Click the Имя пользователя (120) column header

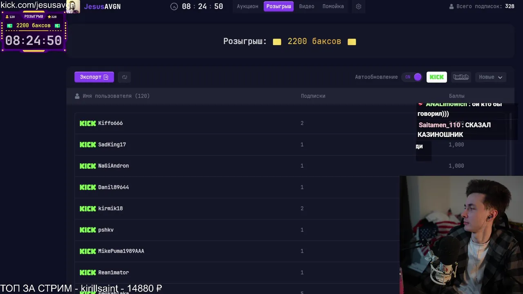(x=116, y=96)
